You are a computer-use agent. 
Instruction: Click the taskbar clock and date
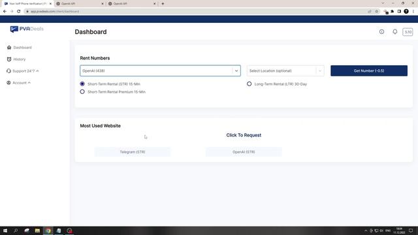(399, 230)
